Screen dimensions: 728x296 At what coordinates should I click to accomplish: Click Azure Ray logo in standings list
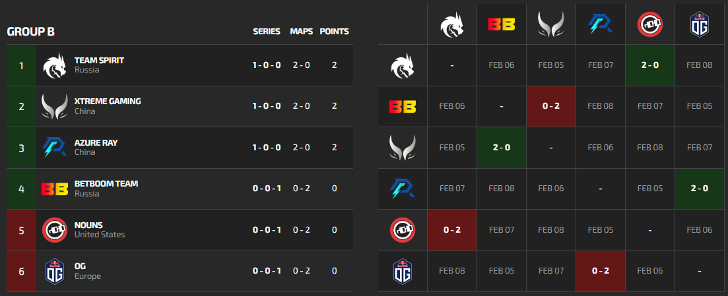point(55,148)
